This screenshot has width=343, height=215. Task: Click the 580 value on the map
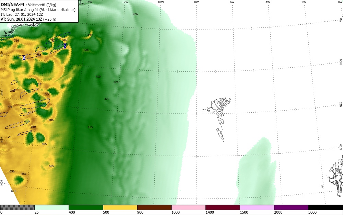(x=65, y=40)
